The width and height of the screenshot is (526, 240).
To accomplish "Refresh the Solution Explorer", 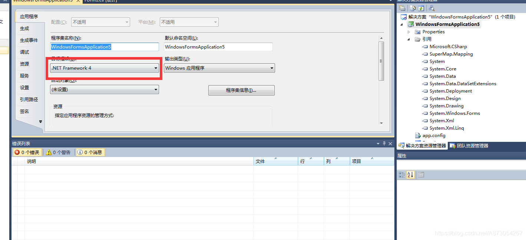I will coord(421,8).
